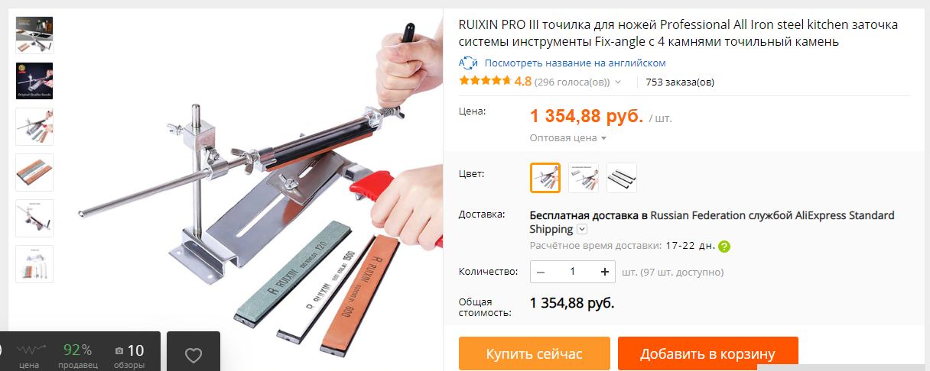The image size is (930, 371).
Task: Open the price history graph icon
Action: point(29,351)
